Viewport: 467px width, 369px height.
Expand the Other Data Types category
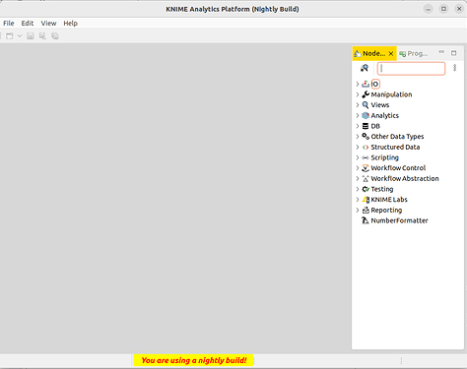coord(358,137)
